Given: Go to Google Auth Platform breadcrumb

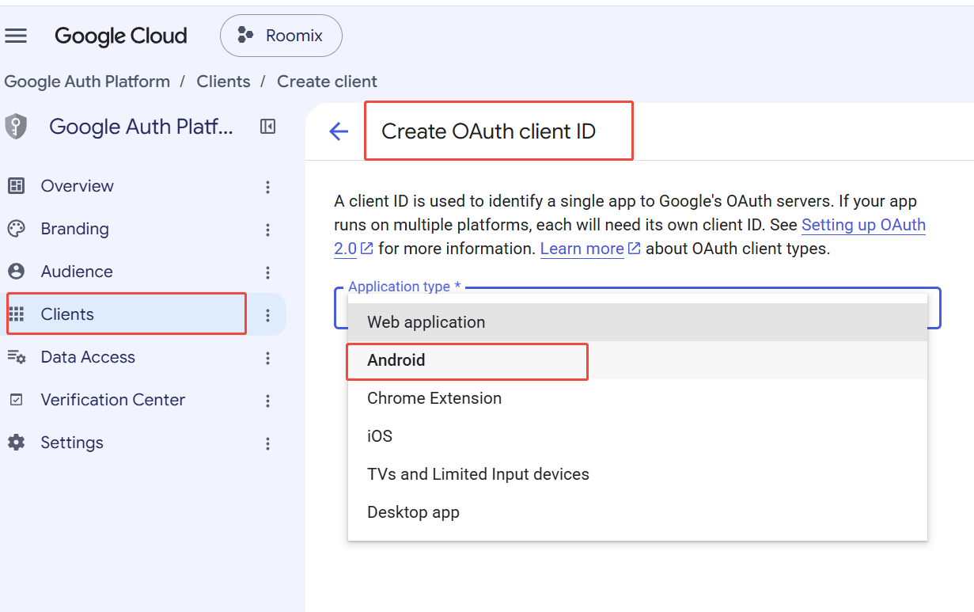Looking at the screenshot, I should [87, 82].
